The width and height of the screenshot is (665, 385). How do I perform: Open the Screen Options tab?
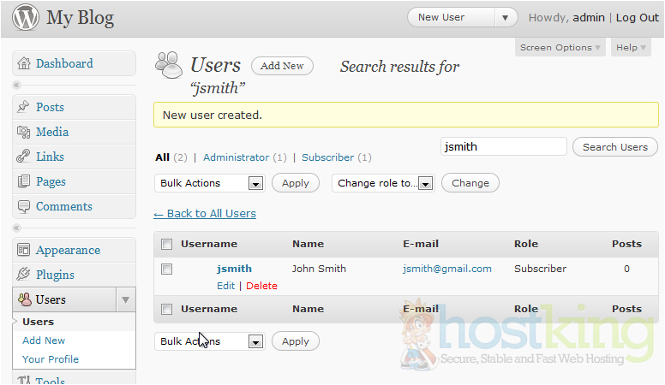click(x=560, y=48)
